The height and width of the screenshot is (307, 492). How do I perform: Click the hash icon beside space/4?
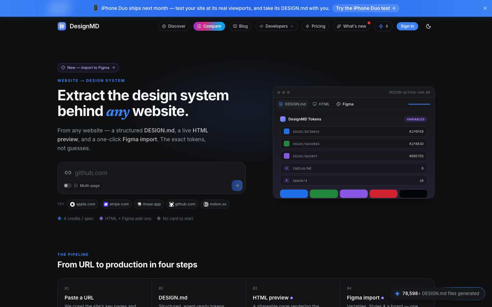pyautogui.click(x=287, y=180)
